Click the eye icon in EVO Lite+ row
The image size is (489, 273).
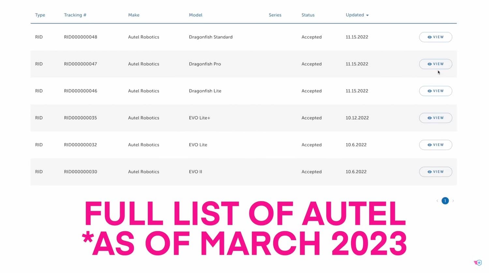click(430, 118)
